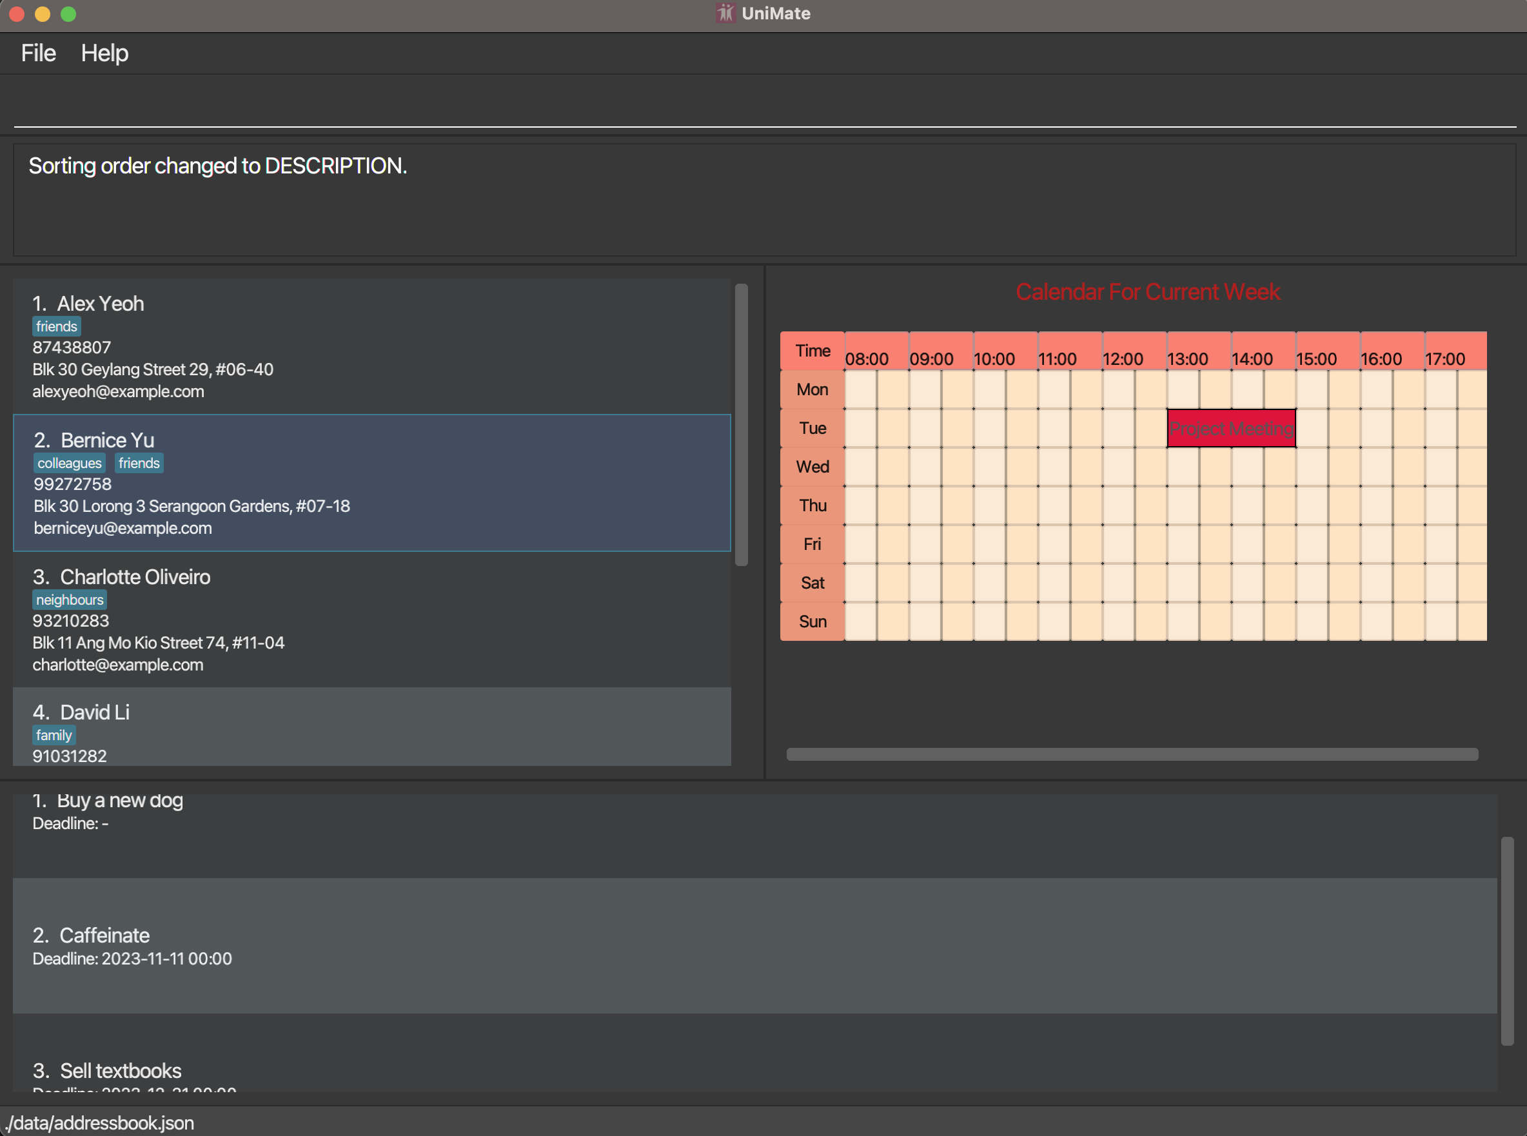This screenshot has height=1136, width=1527.
Task: Click address Blk 11 Ang Mo Kio Street 74
Action: click(158, 643)
